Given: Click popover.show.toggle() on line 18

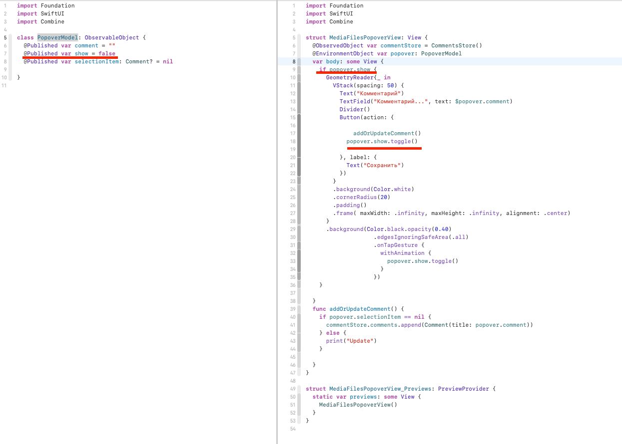Looking at the screenshot, I should pos(382,141).
